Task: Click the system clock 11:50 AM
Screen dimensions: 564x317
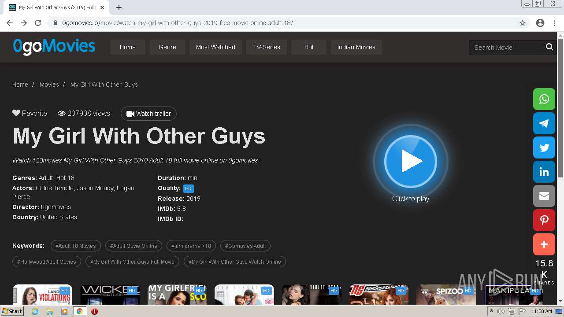Action: point(542,311)
